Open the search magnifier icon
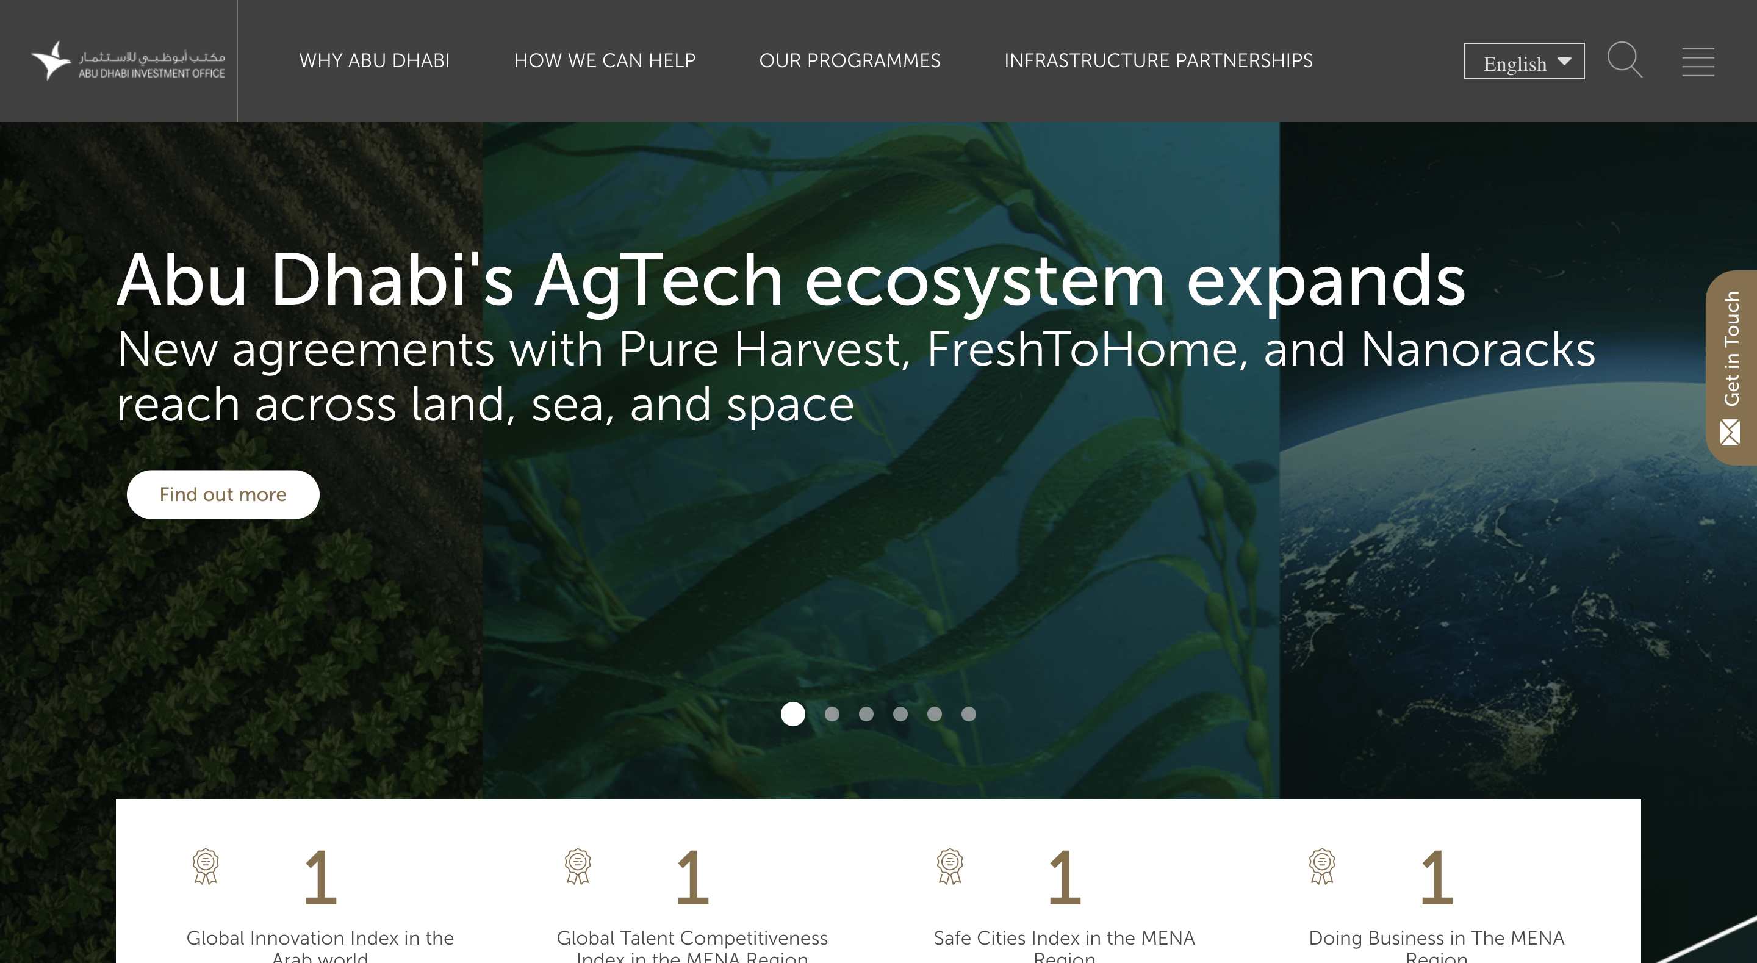The width and height of the screenshot is (1757, 963). pyautogui.click(x=1625, y=60)
